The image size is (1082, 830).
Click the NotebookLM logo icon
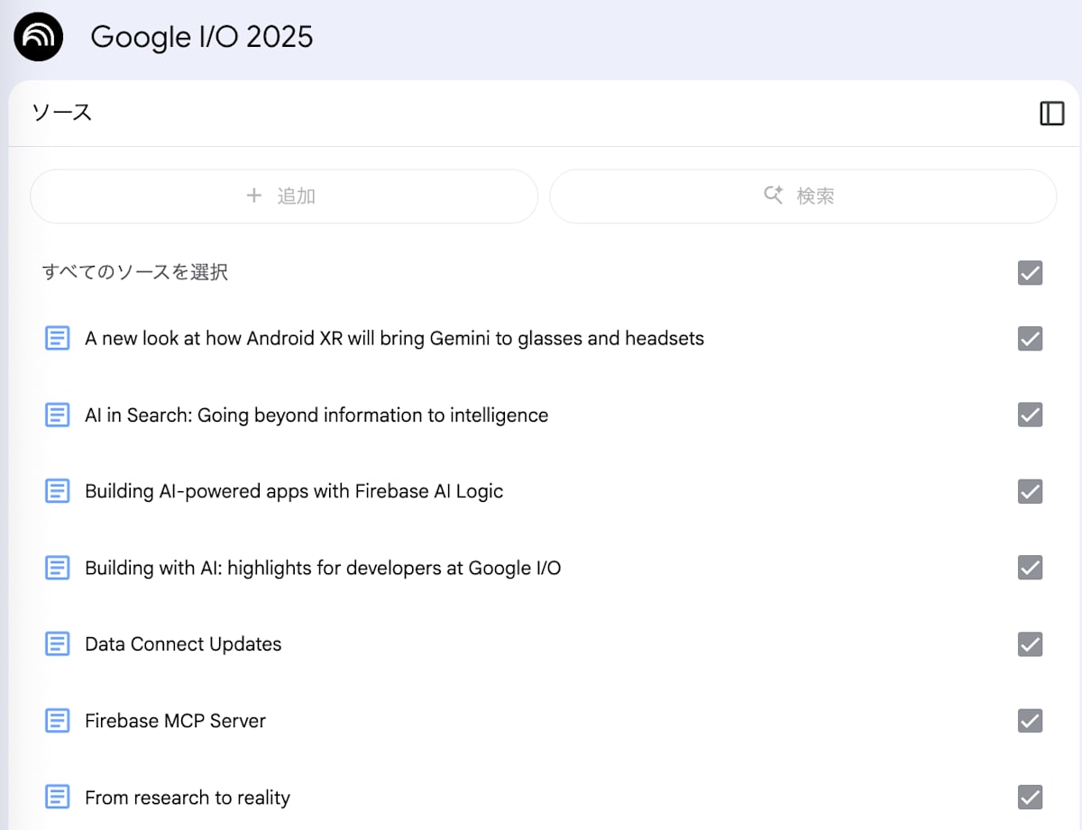(39, 37)
